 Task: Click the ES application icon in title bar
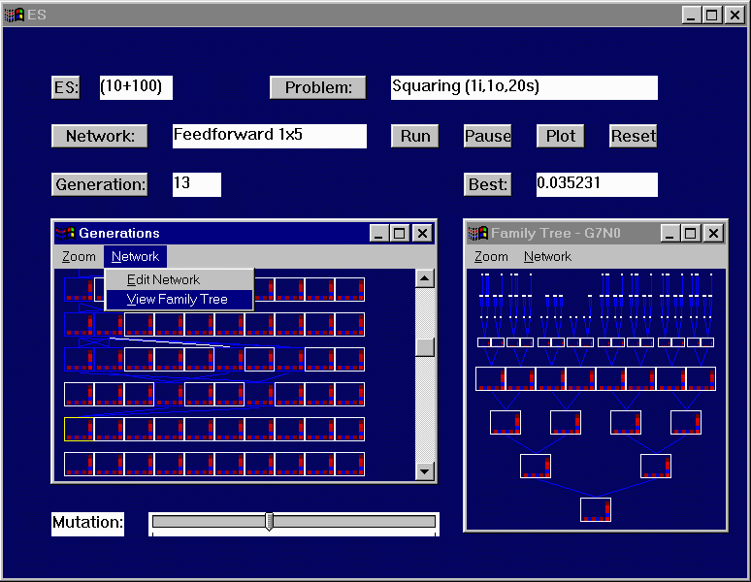[x=14, y=15]
